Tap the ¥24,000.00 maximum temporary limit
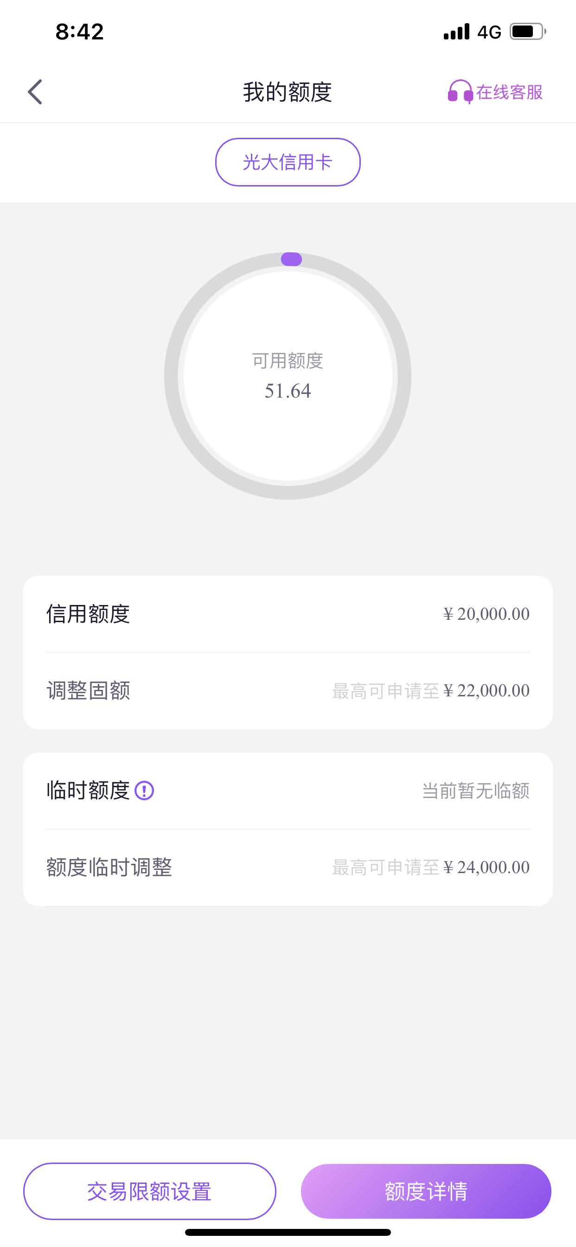576x1247 pixels. point(486,868)
